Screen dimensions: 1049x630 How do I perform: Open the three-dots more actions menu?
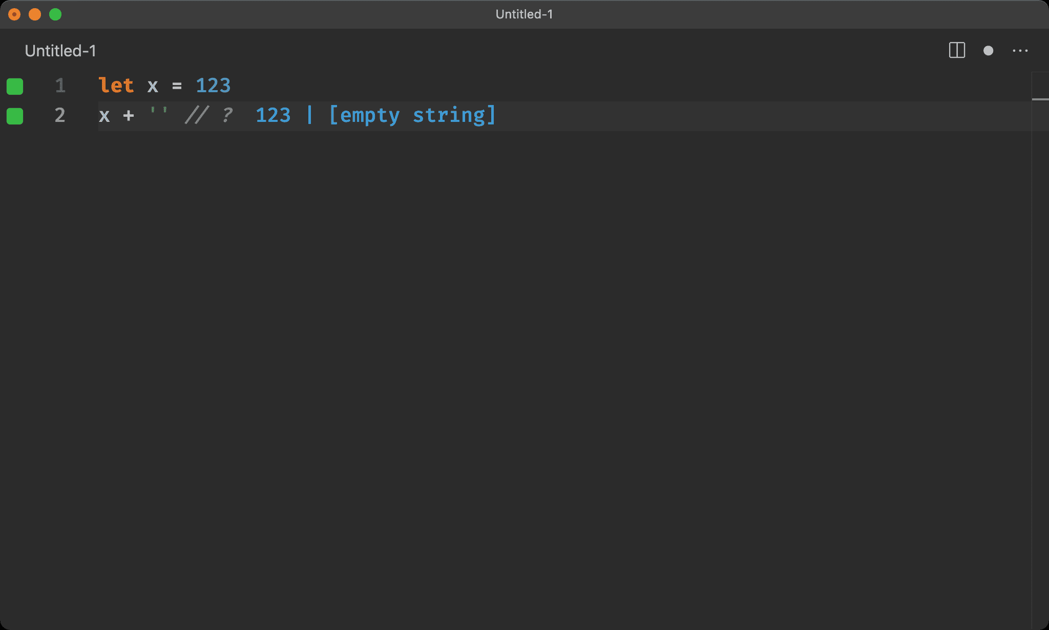click(x=1020, y=51)
